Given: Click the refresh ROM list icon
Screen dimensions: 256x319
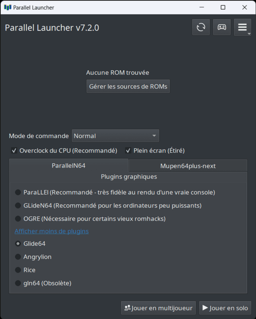Looking at the screenshot, I should (x=201, y=27).
